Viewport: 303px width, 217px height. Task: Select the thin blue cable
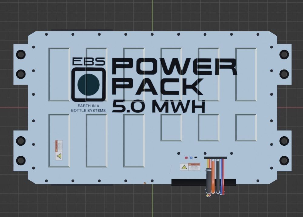tap(221, 177)
